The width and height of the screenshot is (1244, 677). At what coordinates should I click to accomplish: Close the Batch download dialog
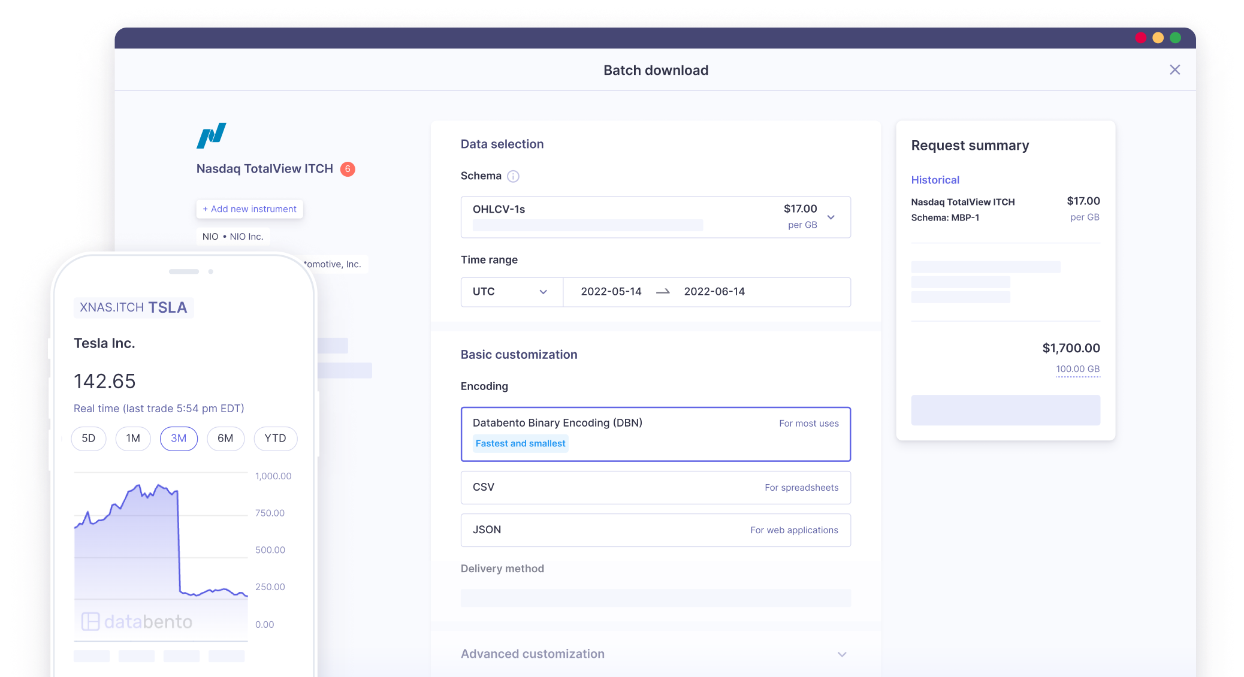point(1174,70)
